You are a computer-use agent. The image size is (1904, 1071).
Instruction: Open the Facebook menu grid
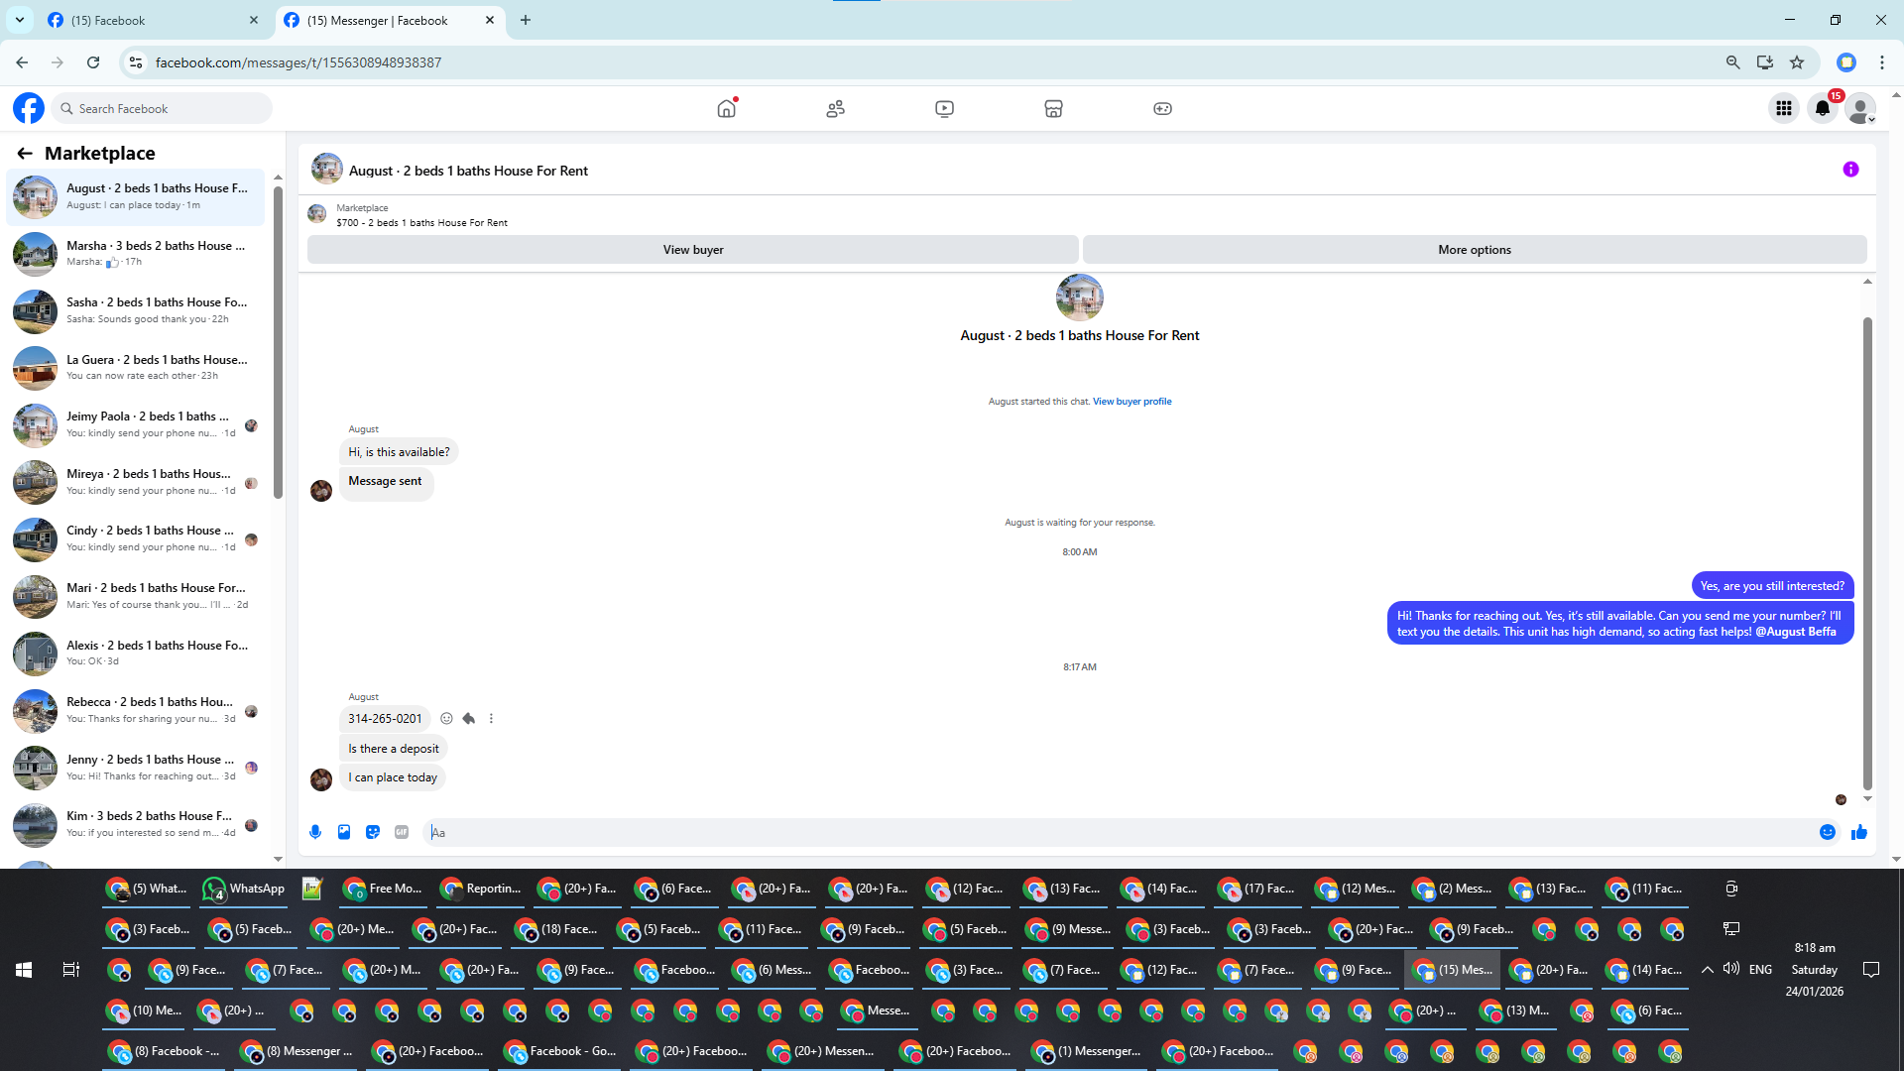click(x=1784, y=108)
